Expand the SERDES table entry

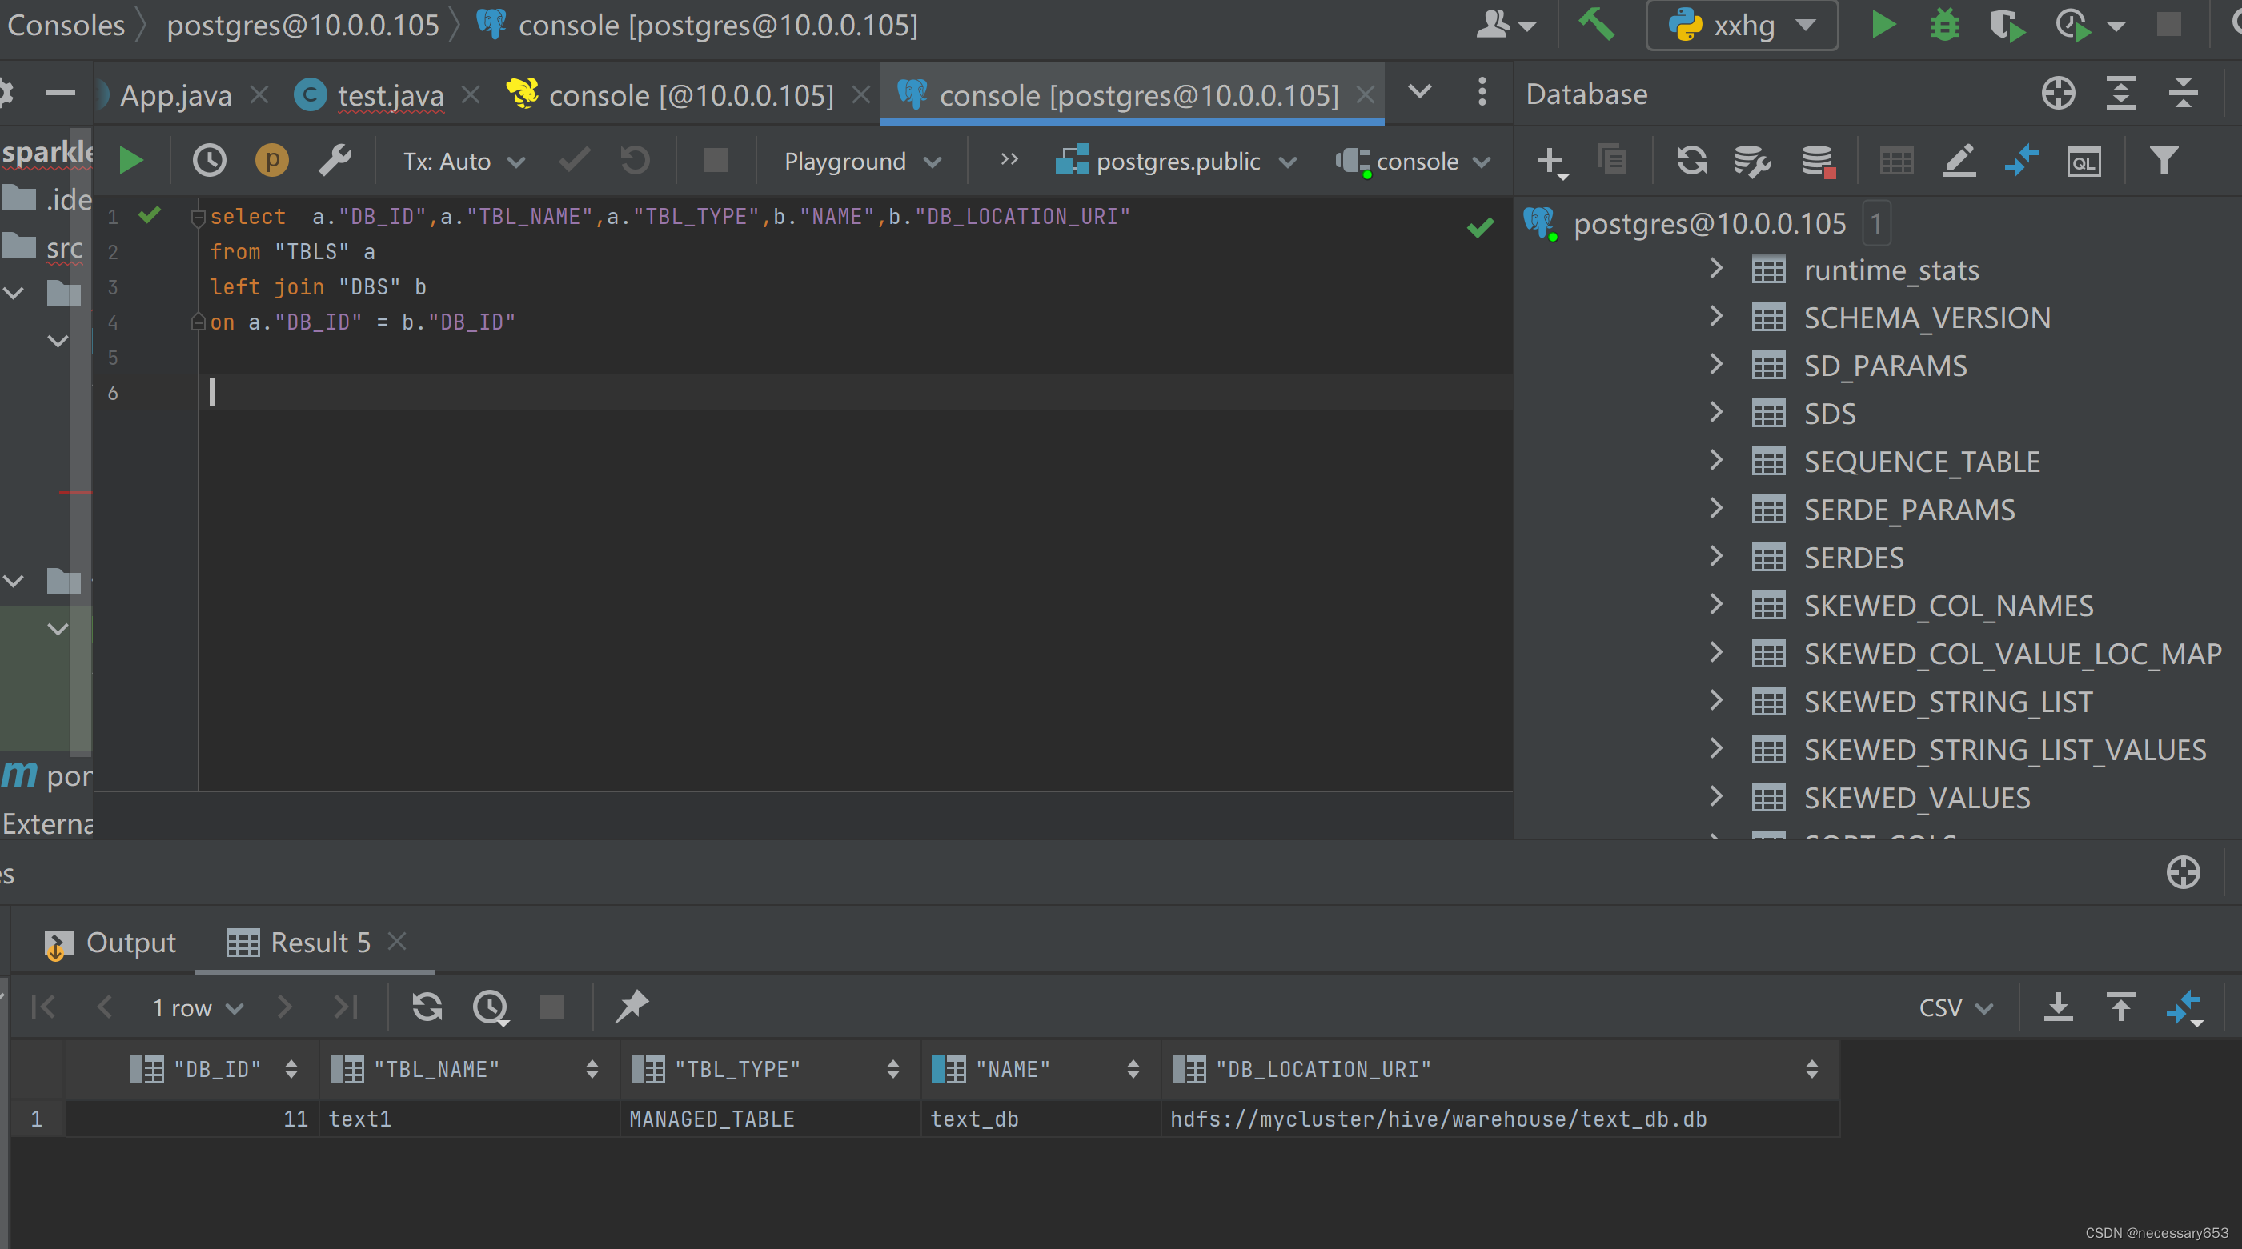[1719, 557]
